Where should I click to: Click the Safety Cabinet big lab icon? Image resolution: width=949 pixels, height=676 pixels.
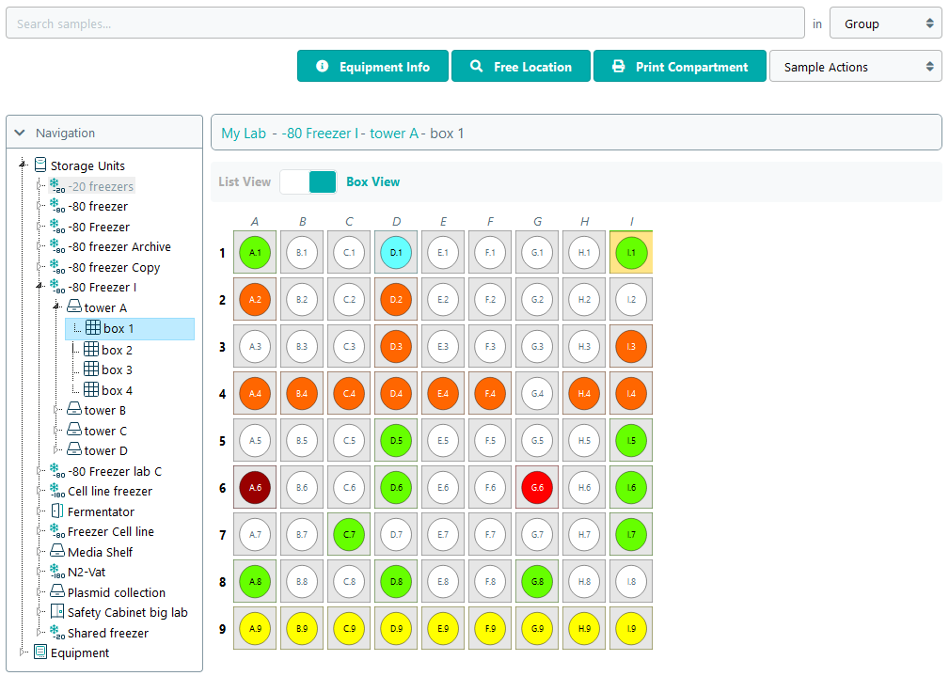point(56,612)
